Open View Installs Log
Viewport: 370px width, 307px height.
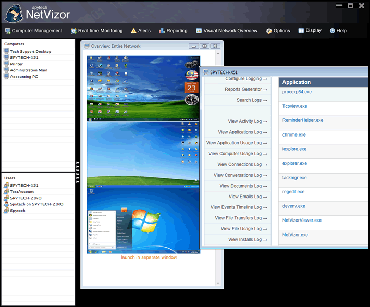tap(248, 240)
